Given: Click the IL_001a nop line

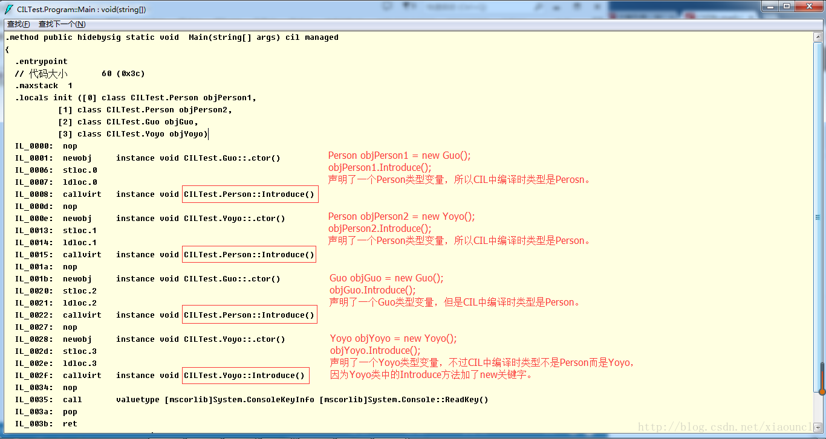Looking at the screenshot, I should click(46, 267).
